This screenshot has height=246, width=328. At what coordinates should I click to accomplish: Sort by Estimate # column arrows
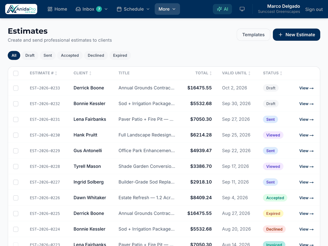pyautogui.click(x=56, y=73)
